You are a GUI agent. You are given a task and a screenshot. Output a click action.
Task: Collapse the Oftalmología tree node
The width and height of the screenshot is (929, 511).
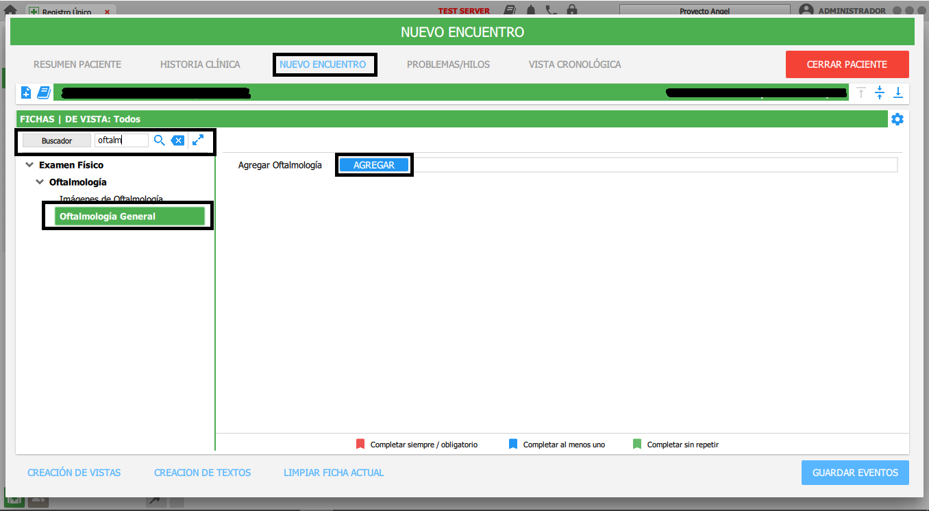40,182
